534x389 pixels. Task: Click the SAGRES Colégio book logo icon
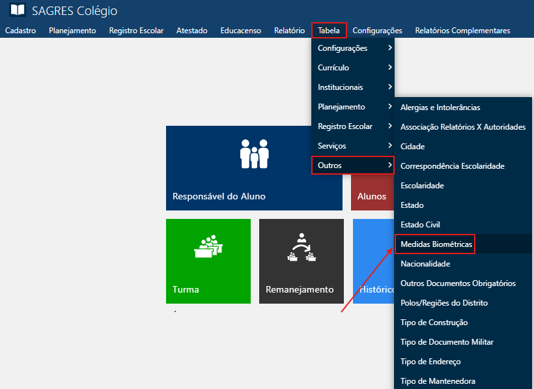[x=18, y=10]
